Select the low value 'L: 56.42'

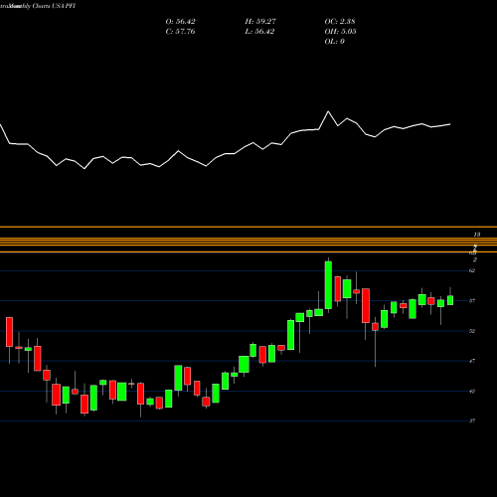[x=259, y=31]
